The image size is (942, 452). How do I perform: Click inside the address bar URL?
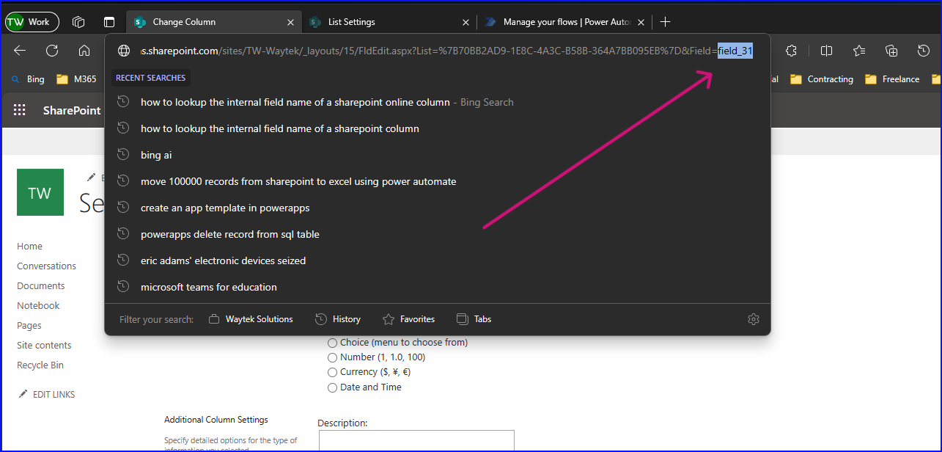[446, 51]
